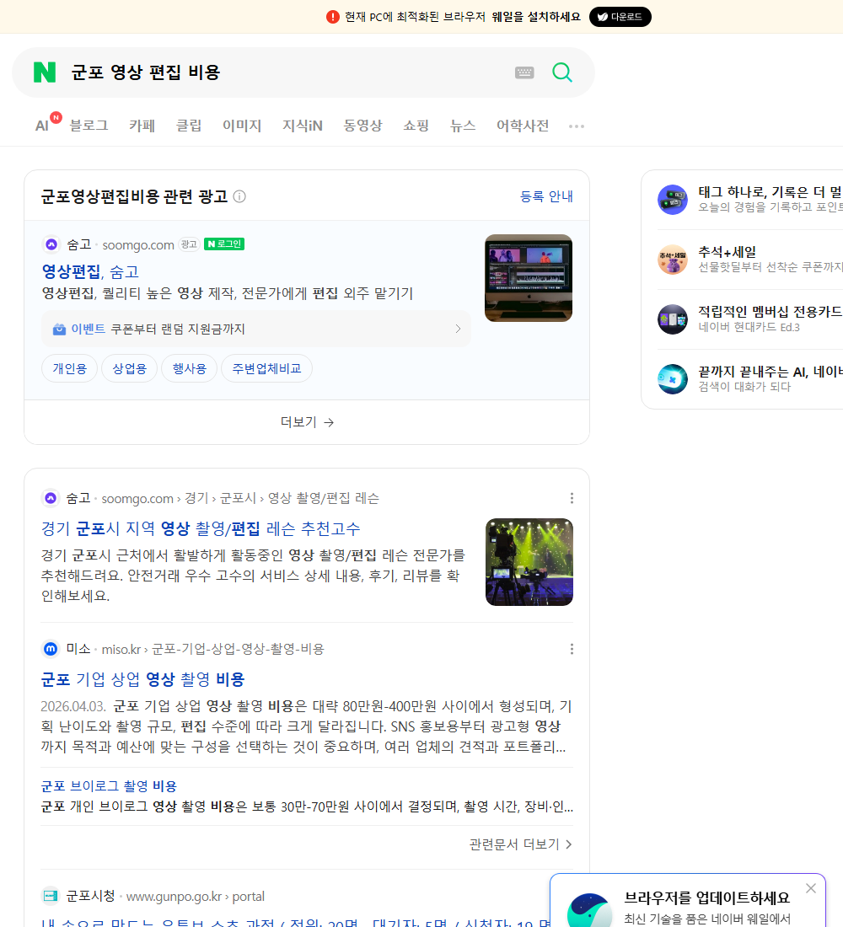Open options menu for 숨고 result

coord(572,498)
